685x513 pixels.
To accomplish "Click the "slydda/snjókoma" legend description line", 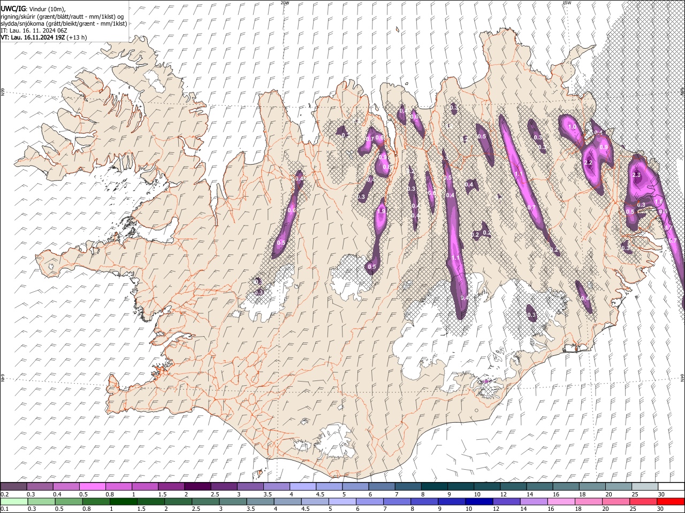I will pyautogui.click(x=64, y=24).
